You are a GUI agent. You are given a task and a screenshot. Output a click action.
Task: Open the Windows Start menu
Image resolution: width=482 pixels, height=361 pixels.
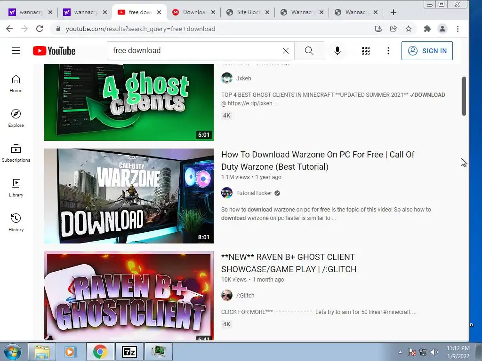12,352
